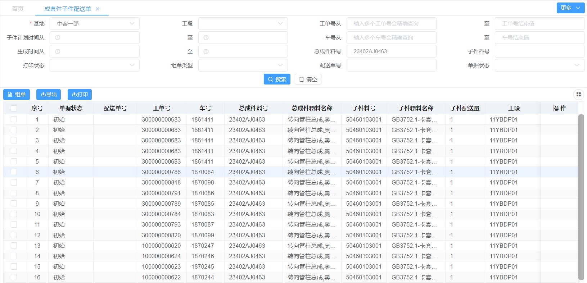The image size is (587, 283).
Task: Click work order cell 100000000620
Action: coord(161,246)
